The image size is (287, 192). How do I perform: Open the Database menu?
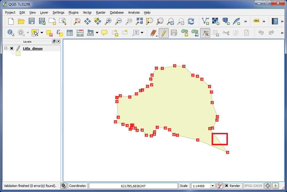[x=117, y=12]
